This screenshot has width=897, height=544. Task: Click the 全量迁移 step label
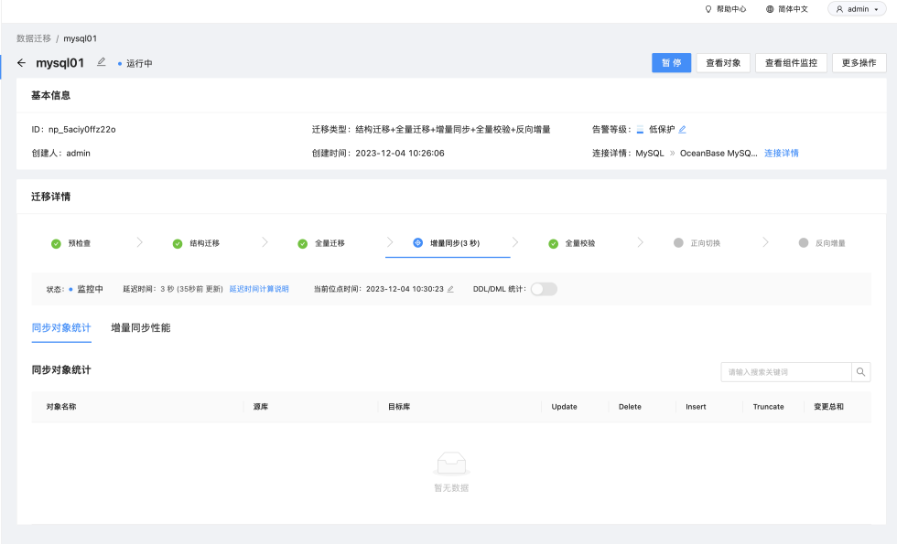pyautogui.click(x=330, y=243)
